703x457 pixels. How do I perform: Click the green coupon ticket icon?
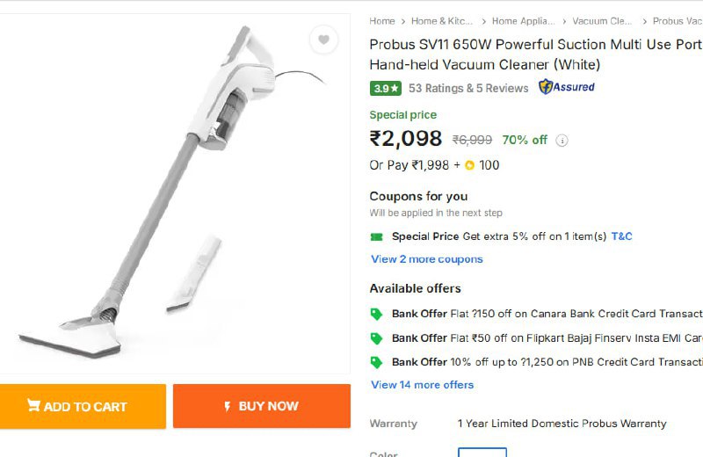(x=377, y=236)
